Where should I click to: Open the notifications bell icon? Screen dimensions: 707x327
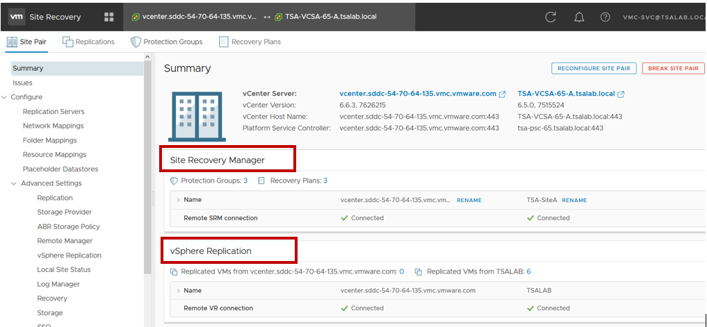[579, 17]
